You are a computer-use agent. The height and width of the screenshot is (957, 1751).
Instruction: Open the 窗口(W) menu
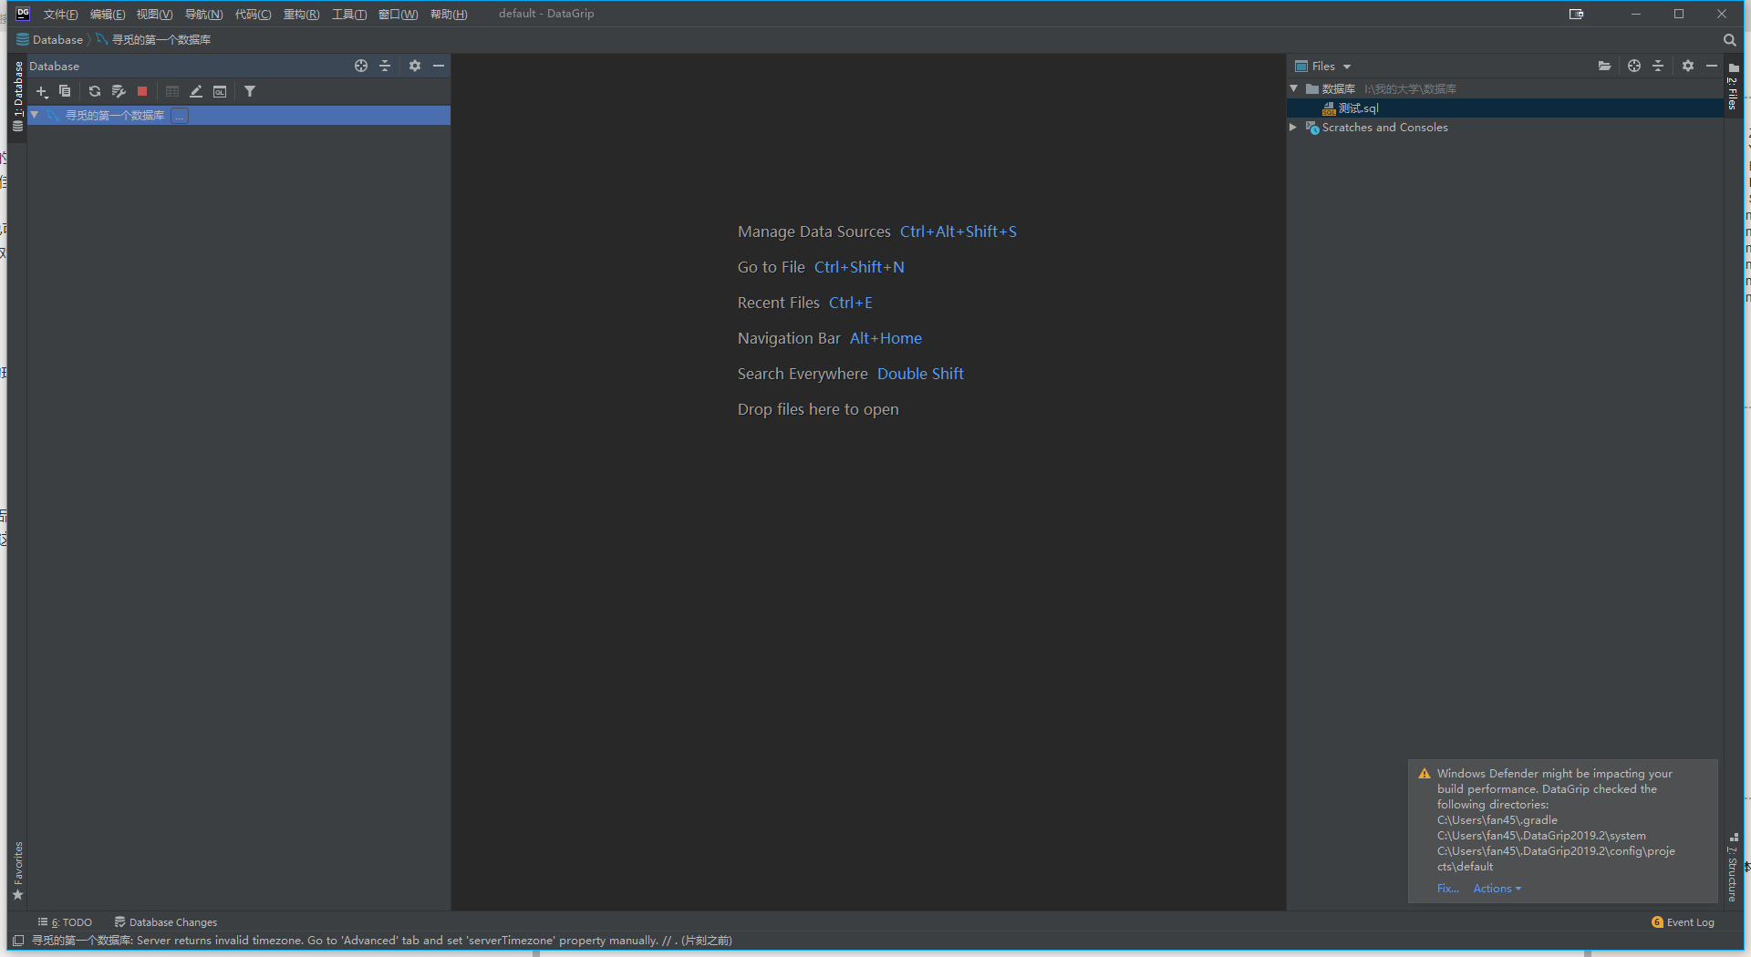point(398,14)
